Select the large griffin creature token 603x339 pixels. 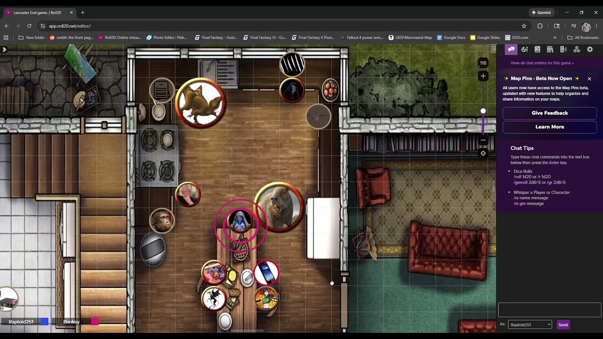[x=201, y=103]
